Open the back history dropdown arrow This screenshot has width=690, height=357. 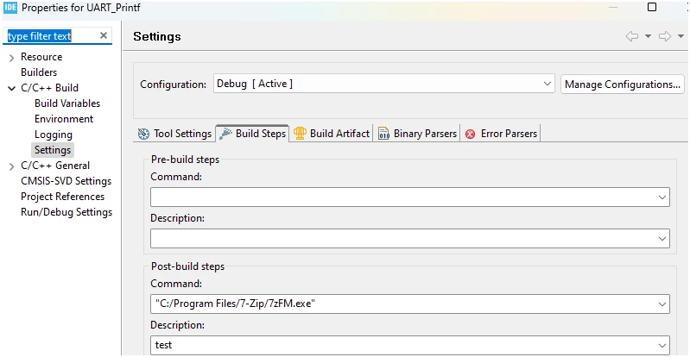648,36
